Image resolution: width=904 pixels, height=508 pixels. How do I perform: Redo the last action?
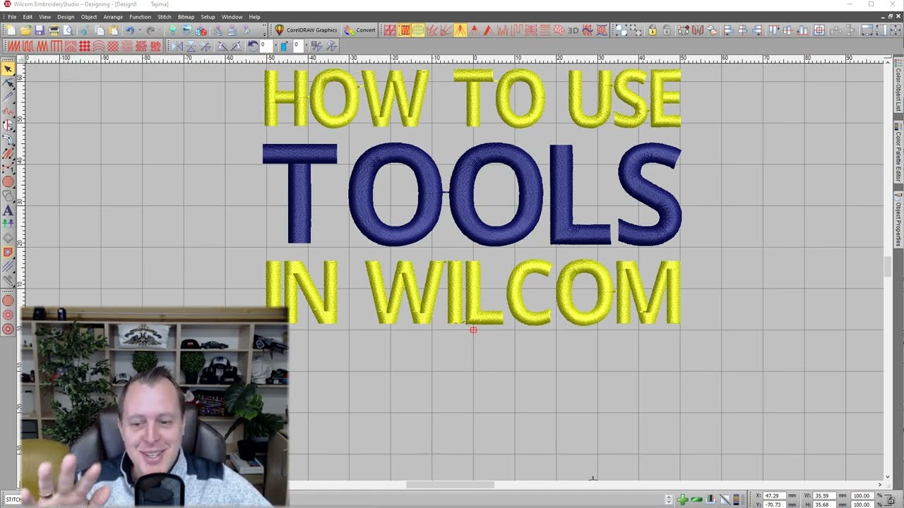tap(150, 30)
